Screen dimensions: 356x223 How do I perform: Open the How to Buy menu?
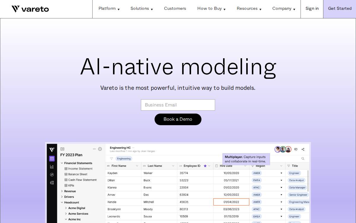click(x=211, y=9)
